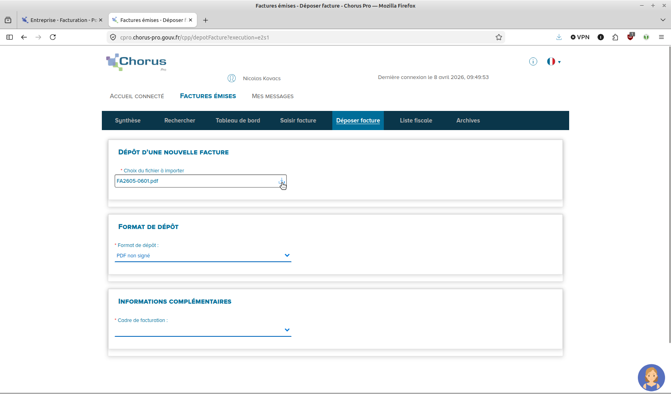Open the Saisir facture tab
This screenshot has width=671, height=403.
(x=298, y=121)
